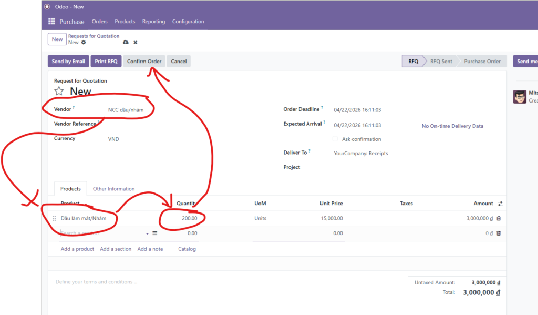This screenshot has width=538, height=315.
Task: Delete the Dầu làm mát/Nhám order line
Action: 499,218
